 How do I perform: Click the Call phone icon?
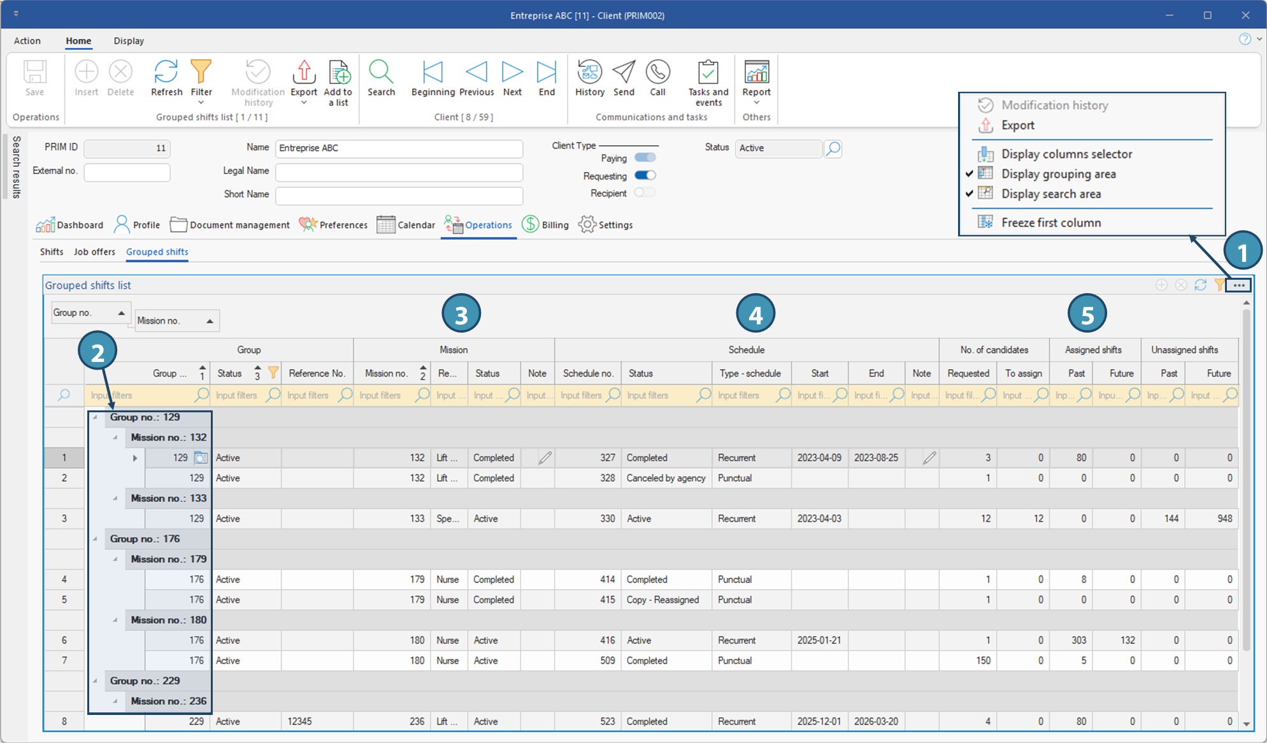(657, 72)
